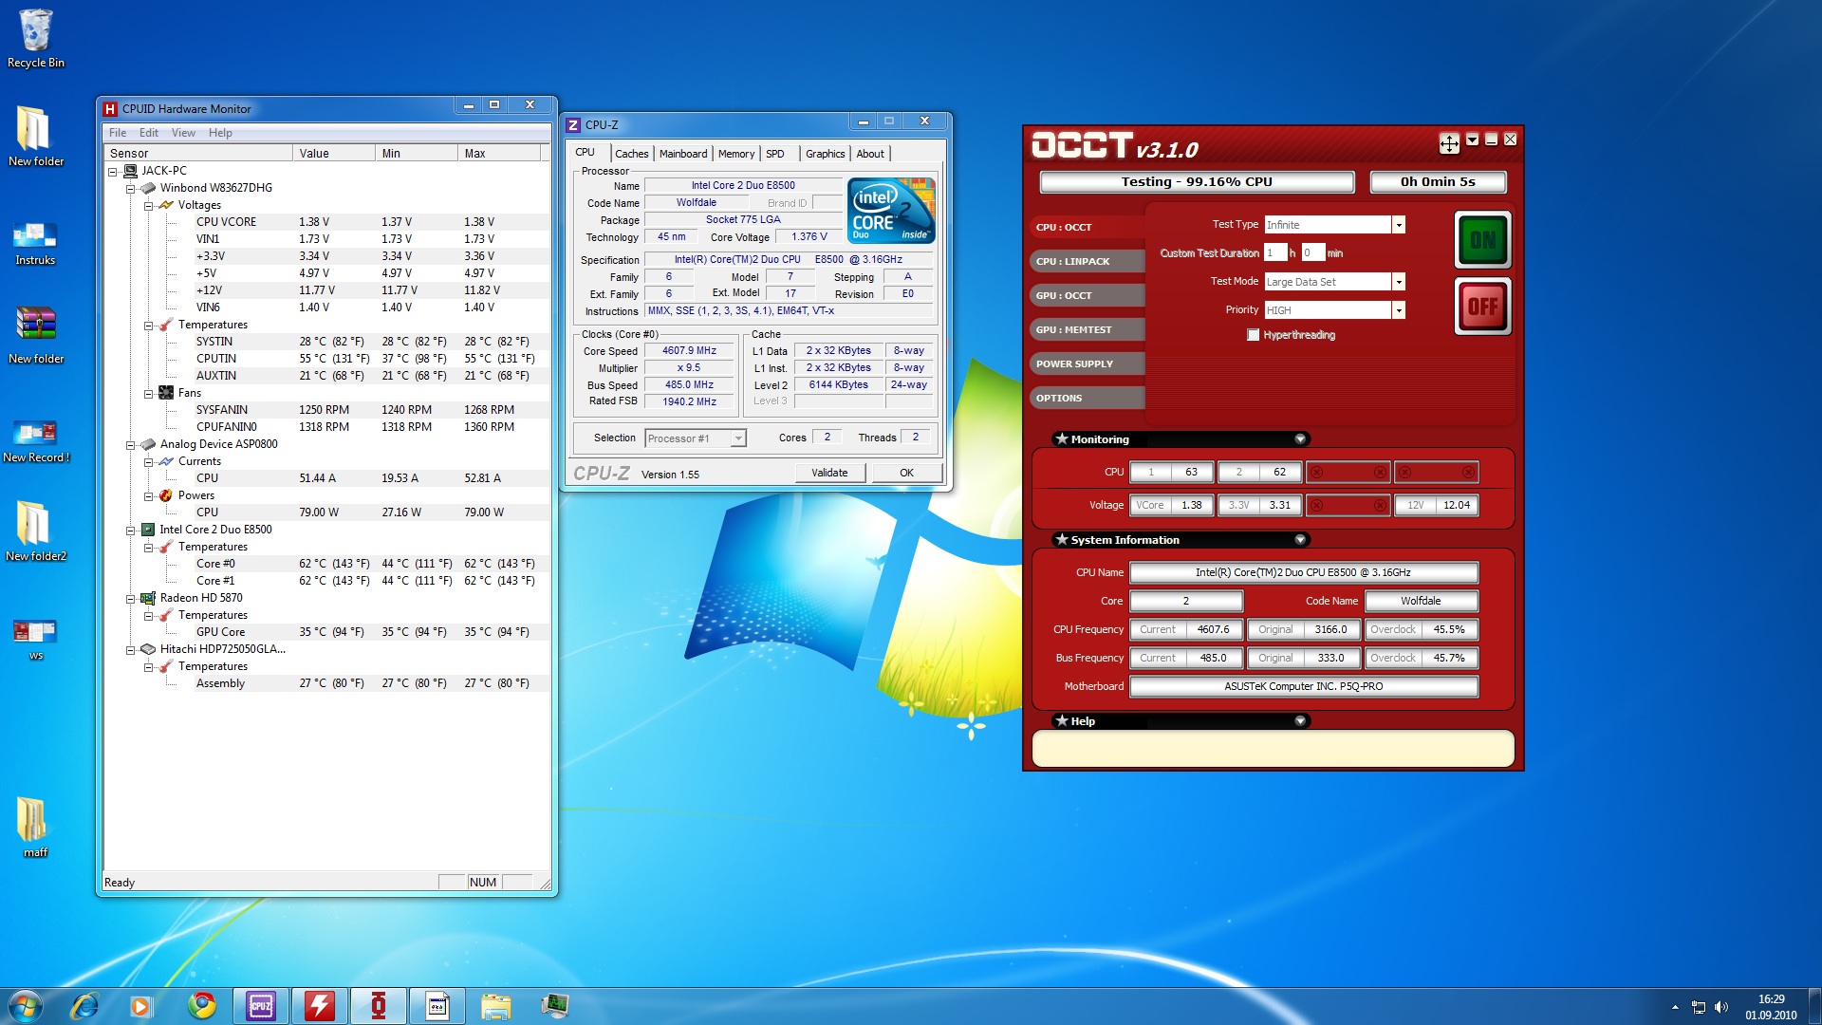
Task: Open the network tray icon
Action: tap(1699, 1007)
